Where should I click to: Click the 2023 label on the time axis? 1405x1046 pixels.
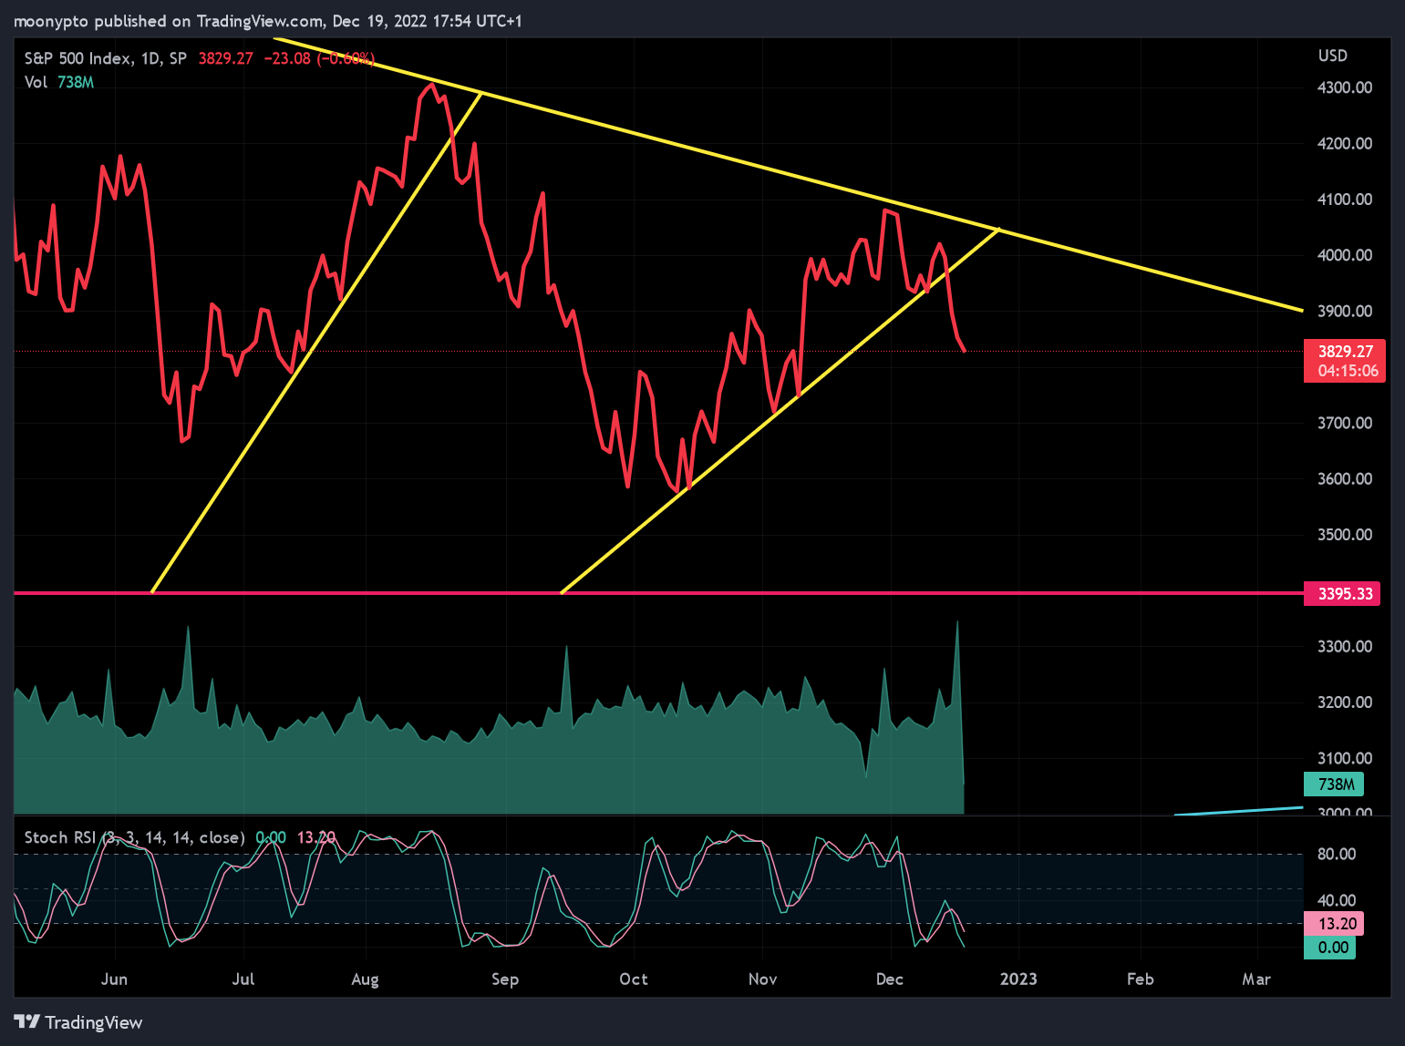[x=1018, y=979]
